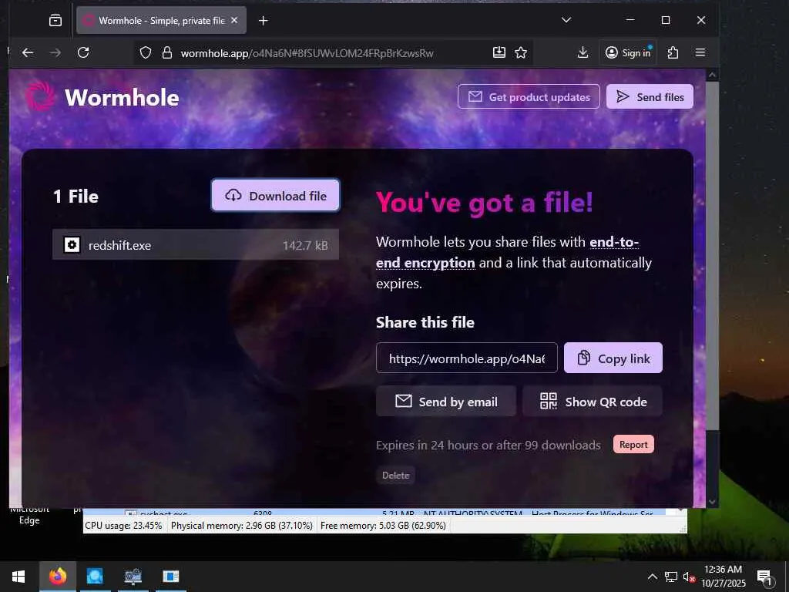
Task: Click Get product updates button
Action: pos(529,96)
